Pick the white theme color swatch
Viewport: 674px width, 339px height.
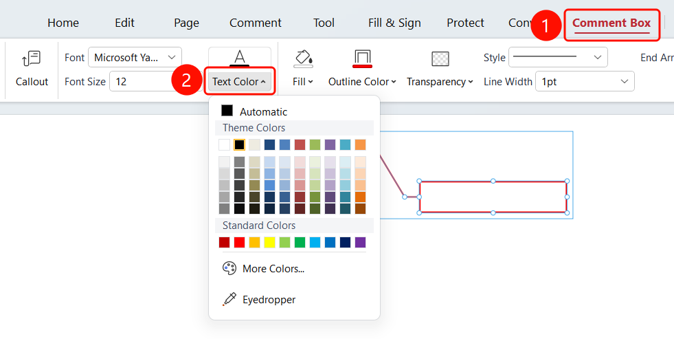point(225,144)
